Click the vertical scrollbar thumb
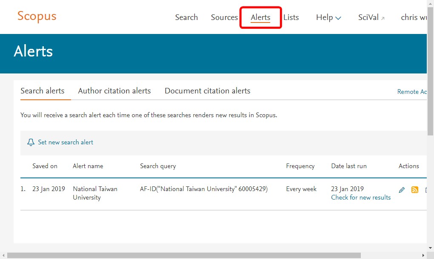The width and height of the screenshot is (434, 259). click(x=431, y=71)
